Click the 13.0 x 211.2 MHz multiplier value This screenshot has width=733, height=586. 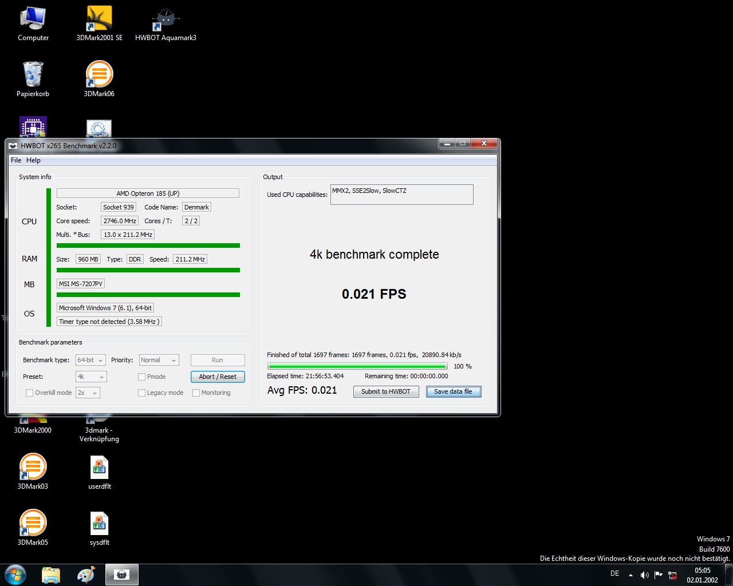coord(128,235)
